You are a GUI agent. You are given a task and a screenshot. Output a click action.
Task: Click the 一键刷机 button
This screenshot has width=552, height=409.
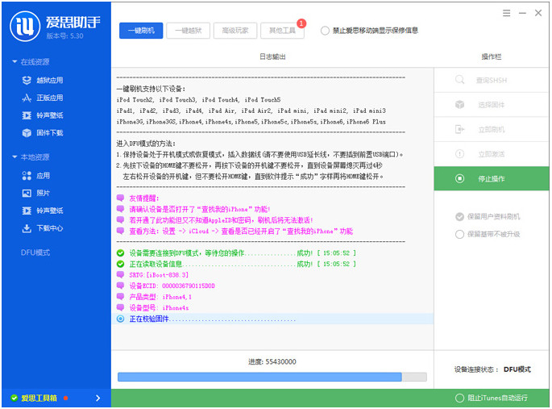(x=142, y=31)
